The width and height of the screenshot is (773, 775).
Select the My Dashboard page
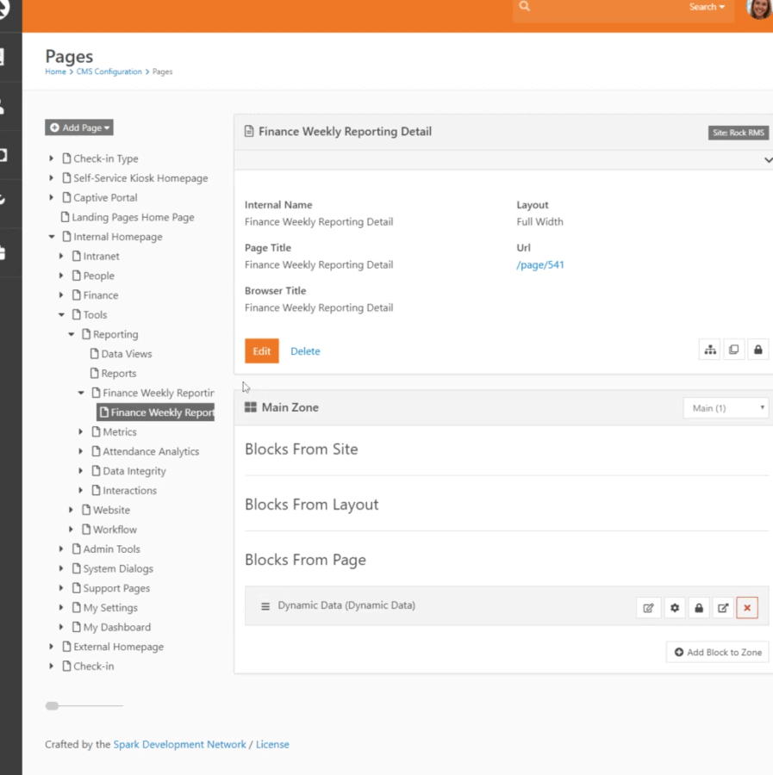click(112, 627)
